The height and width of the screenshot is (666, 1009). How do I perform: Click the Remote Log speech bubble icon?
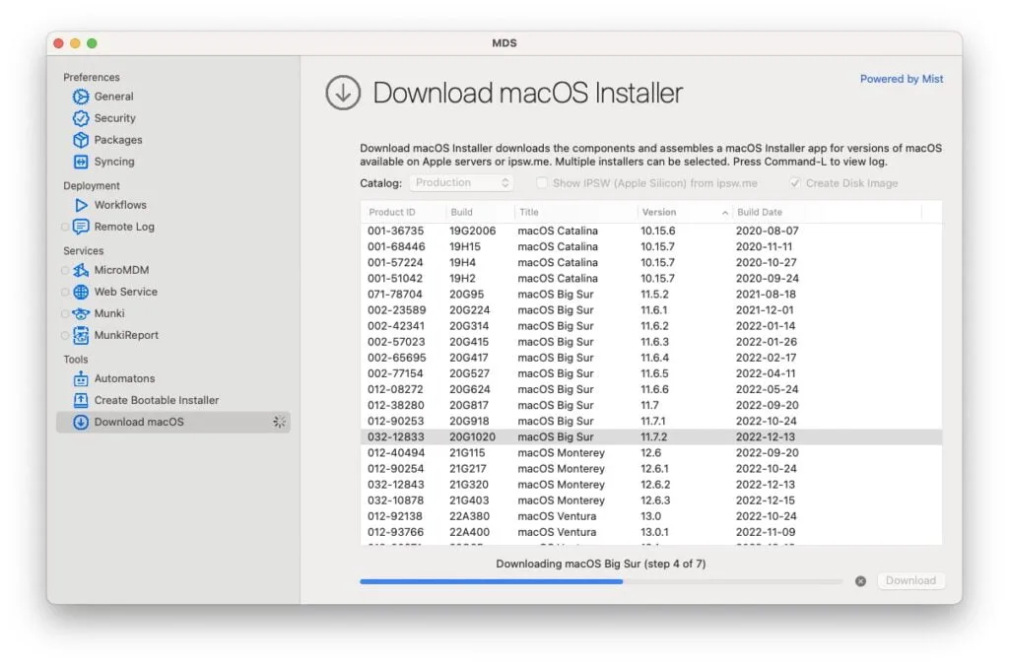pyautogui.click(x=81, y=227)
